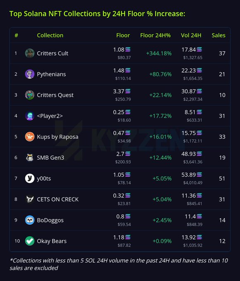Screen dimensions: 240x281
Task: Click the sales count 37
Action: point(222,53)
